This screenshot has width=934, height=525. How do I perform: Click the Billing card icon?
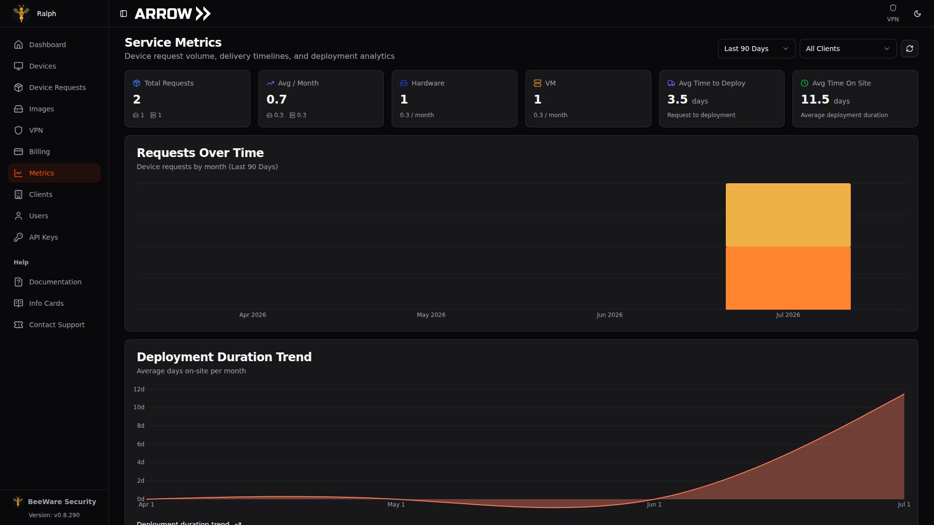[18, 152]
